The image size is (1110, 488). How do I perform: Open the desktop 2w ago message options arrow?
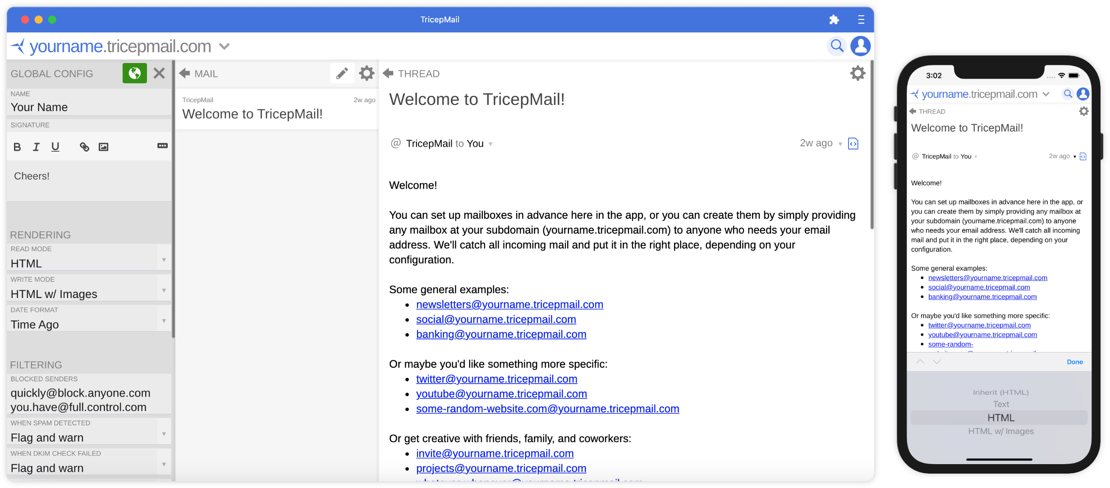coord(840,145)
